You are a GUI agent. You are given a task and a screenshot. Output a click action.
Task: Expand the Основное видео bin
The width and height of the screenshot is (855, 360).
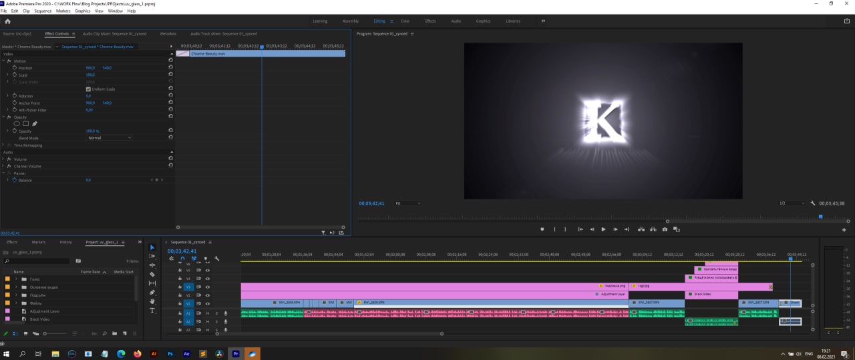17,287
